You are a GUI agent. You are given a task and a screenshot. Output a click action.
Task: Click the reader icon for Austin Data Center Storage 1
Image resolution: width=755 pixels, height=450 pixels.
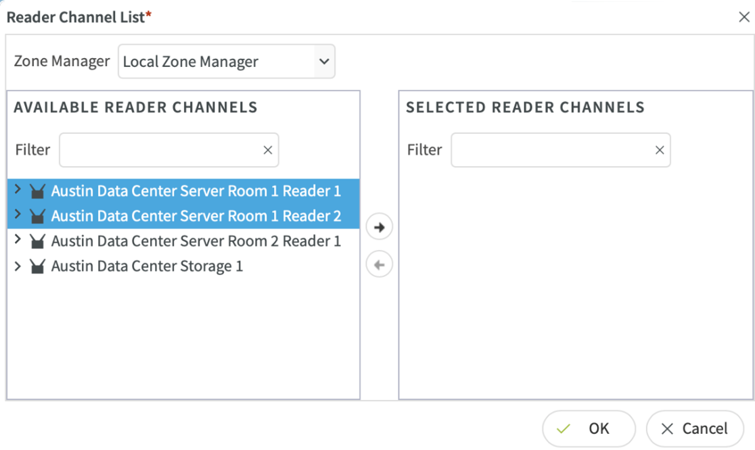pos(37,267)
